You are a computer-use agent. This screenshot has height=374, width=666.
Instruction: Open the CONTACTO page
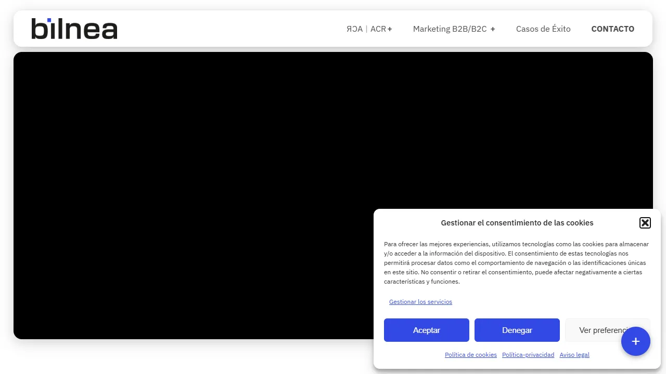(613, 29)
